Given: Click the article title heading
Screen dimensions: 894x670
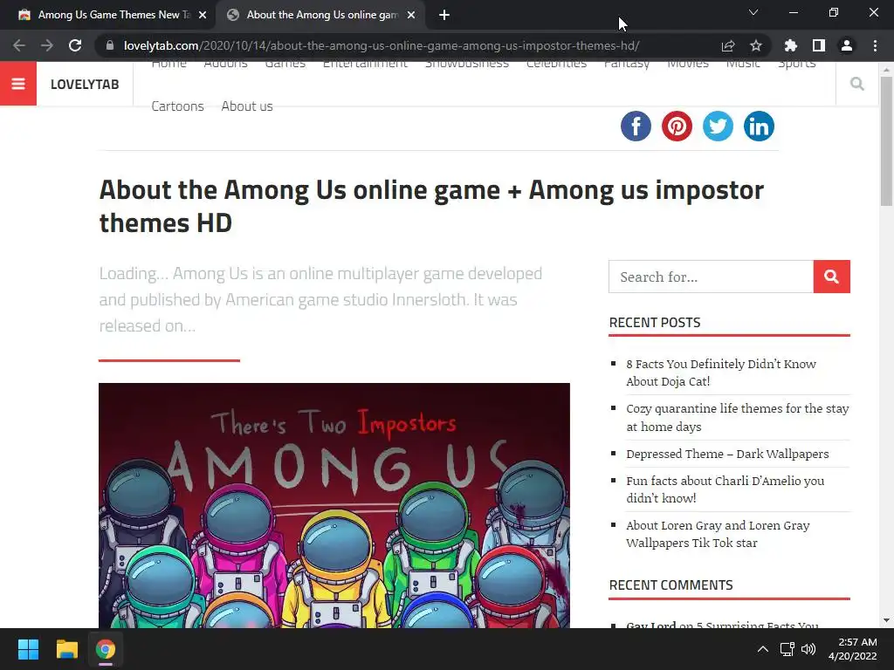Looking at the screenshot, I should [x=431, y=206].
